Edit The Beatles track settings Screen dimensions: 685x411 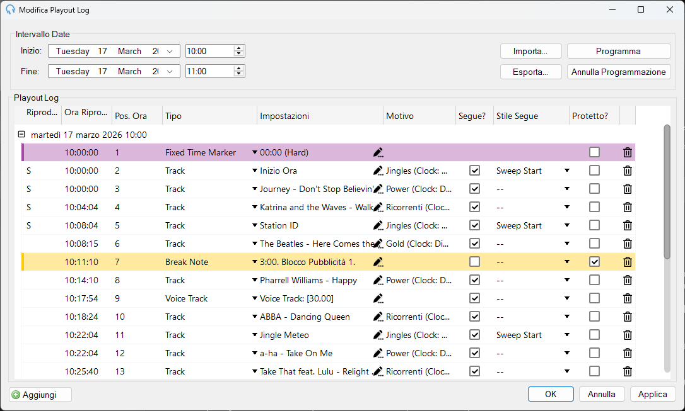378,244
